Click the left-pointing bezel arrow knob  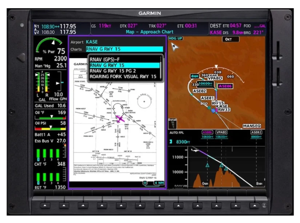21,58
